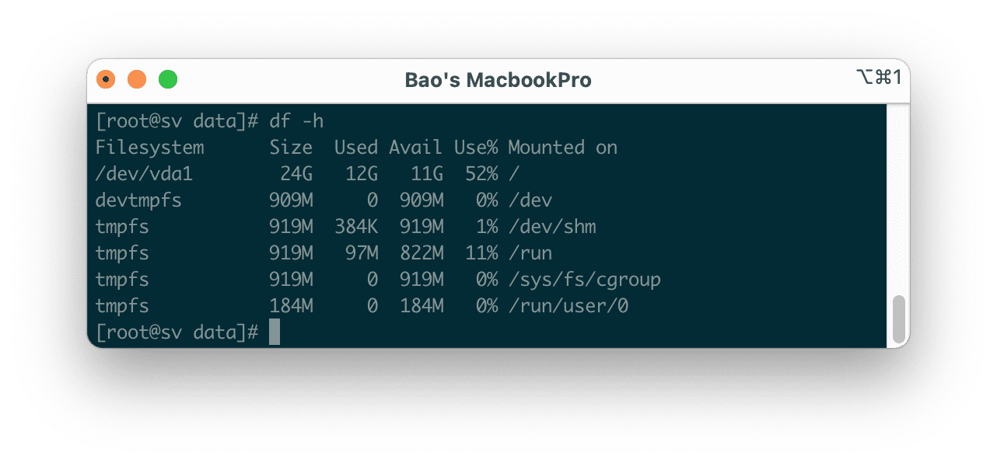Viewport: 997px width, 463px height.
Task: Click the "Filesystem" column header
Action: [x=149, y=148]
